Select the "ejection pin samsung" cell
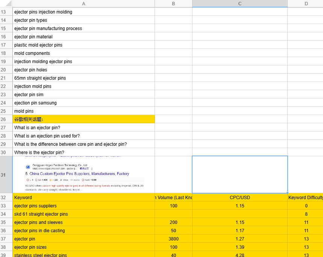 coord(83,103)
